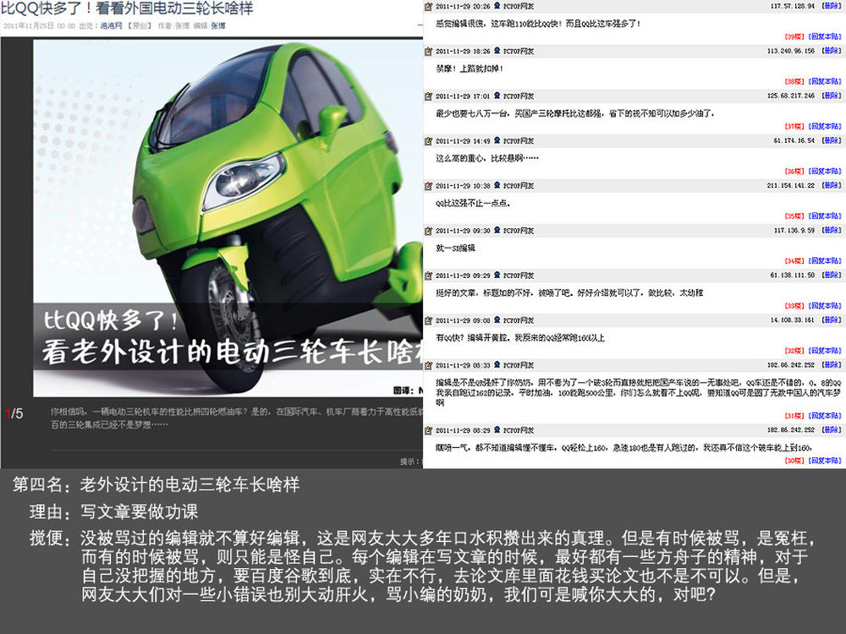Click user avatar icon in 09:08 comment header
Screen dimensions: 846x634
click(x=497, y=320)
